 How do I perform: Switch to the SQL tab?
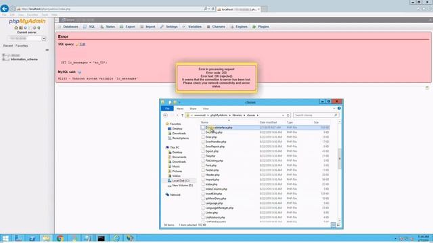[x=89, y=27]
